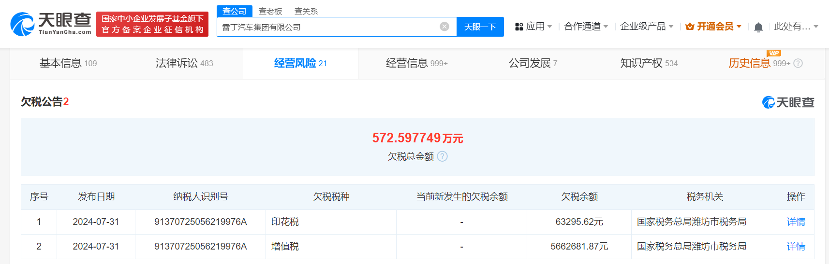Switch to 查关系 search tab
829x264 pixels.
pos(306,11)
